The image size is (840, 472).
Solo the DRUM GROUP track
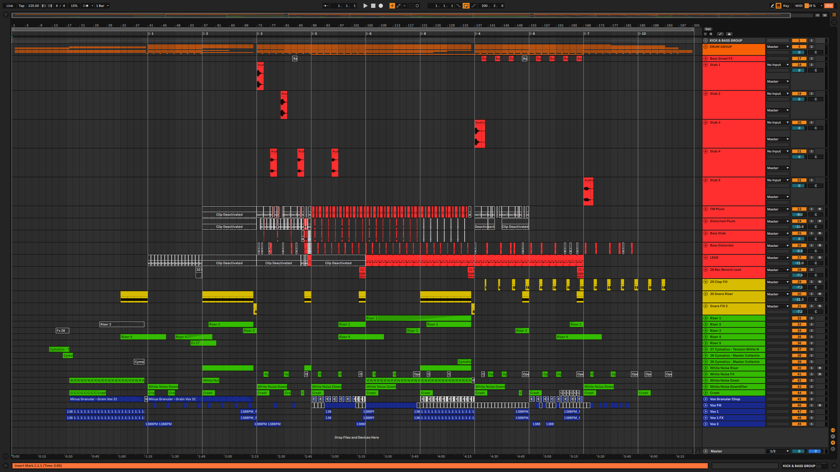click(x=811, y=47)
